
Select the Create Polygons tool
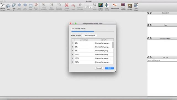click(44, 7)
